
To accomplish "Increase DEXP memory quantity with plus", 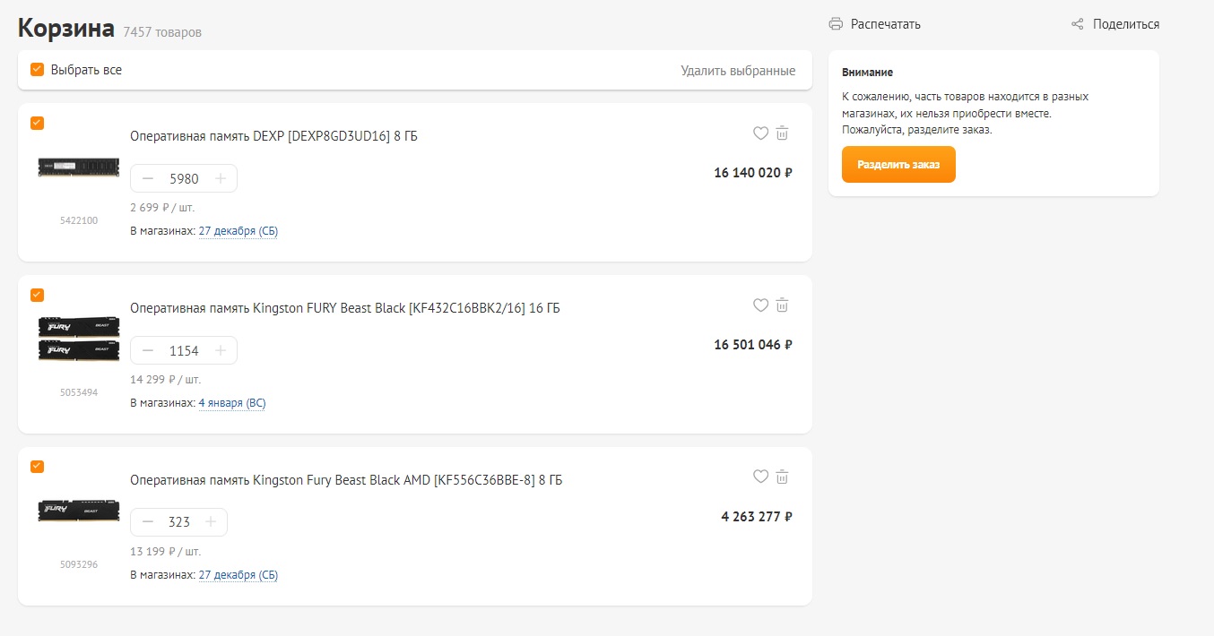I will click(x=221, y=178).
